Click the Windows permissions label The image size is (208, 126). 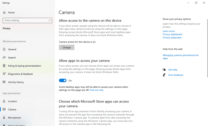[14, 41]
